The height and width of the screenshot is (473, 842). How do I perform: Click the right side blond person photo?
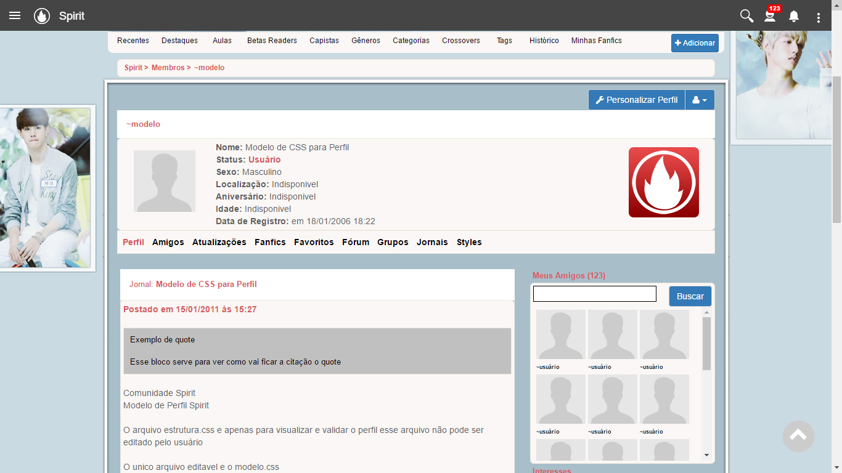pyautogui.click(x=784, y=85)
